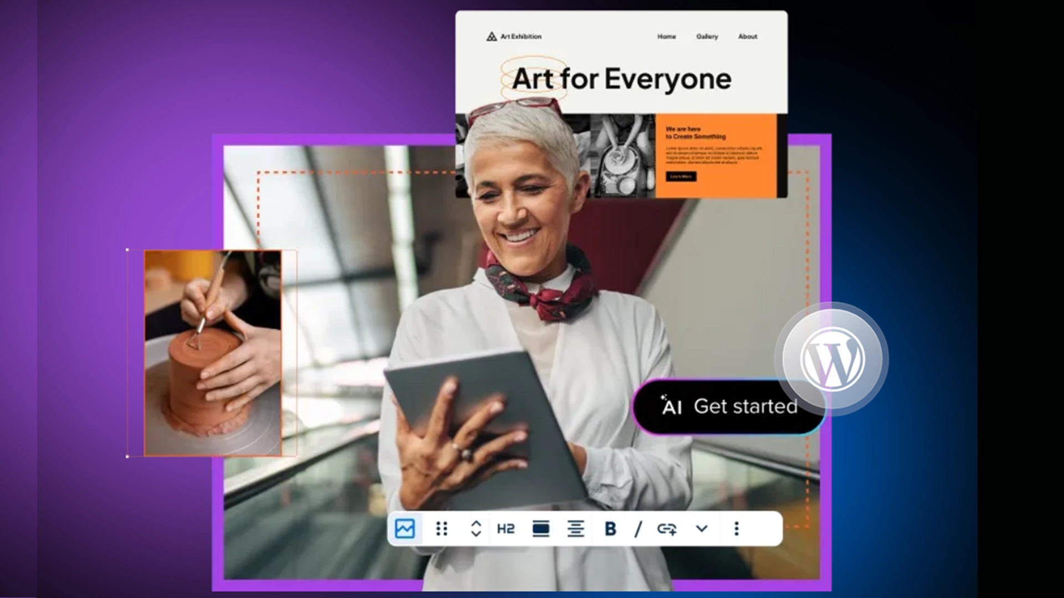1064x598 pixels.
Task: Click the wide width alignment icon
Action: [x=540, y=529]
